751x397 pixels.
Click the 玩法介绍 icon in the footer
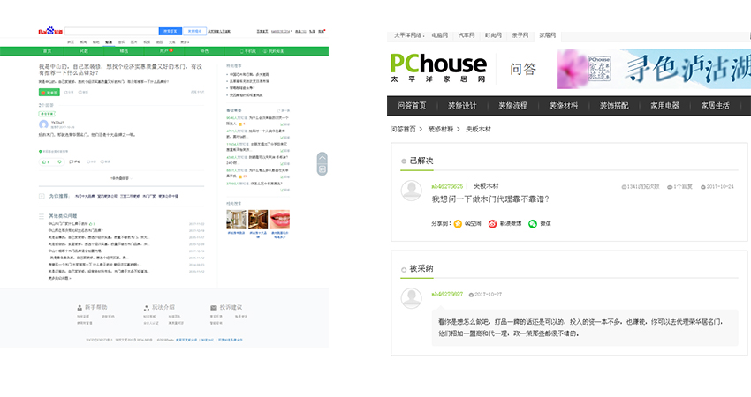pyautogui.click(x=147, y=308)
